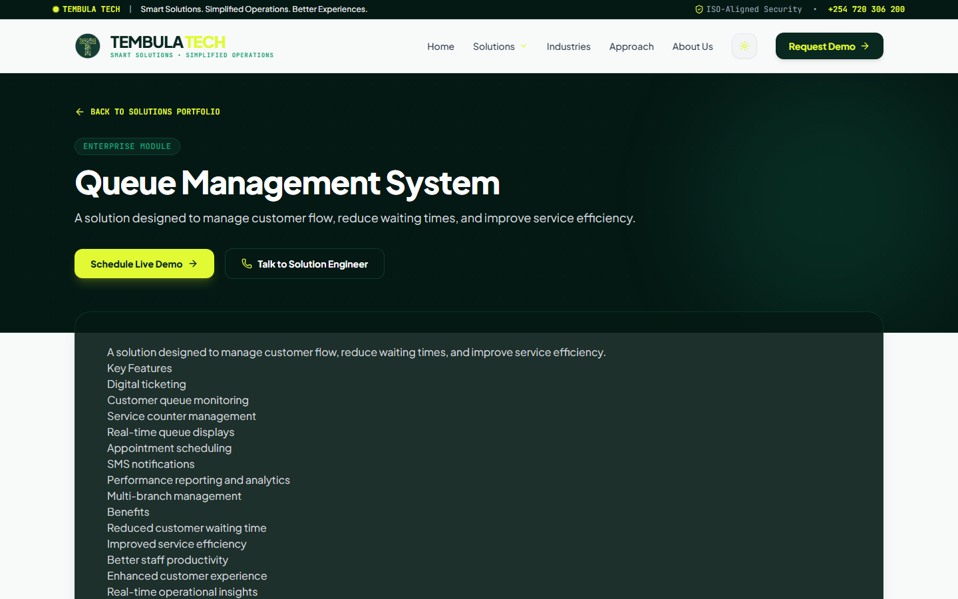This screenshot has width=958, height=599.
Task: Click the phone icon beside Talk to Solution Engineer
Action: [247, 264]
